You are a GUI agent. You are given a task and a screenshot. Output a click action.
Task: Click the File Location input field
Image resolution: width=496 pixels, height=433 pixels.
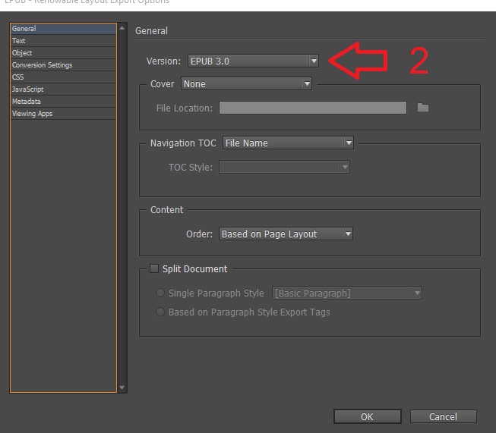[313, 108]
